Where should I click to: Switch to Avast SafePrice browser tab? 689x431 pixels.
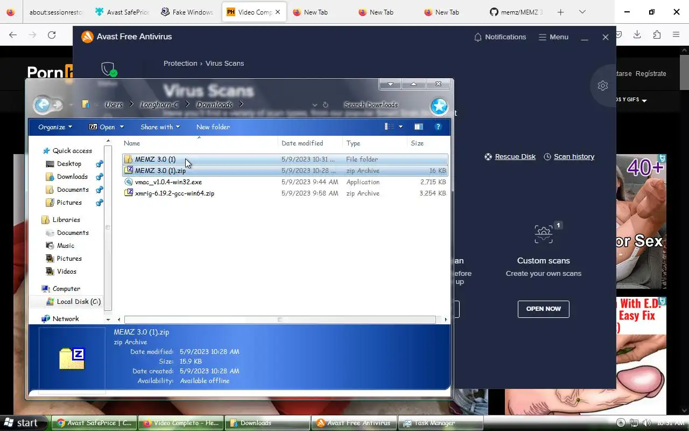(x=122, y=12)
